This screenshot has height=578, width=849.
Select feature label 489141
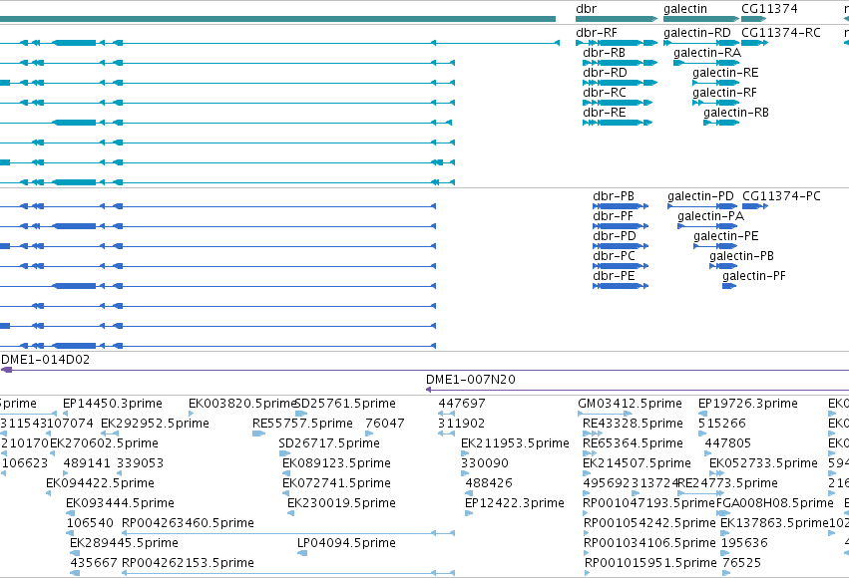pos(87,463)
